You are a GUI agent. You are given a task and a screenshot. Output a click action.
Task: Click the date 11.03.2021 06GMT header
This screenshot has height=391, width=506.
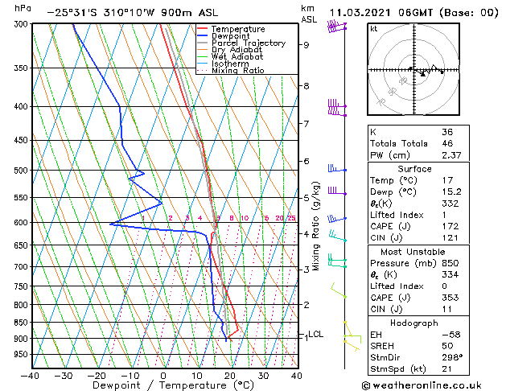pyautogui.click(x=381, y=13)
